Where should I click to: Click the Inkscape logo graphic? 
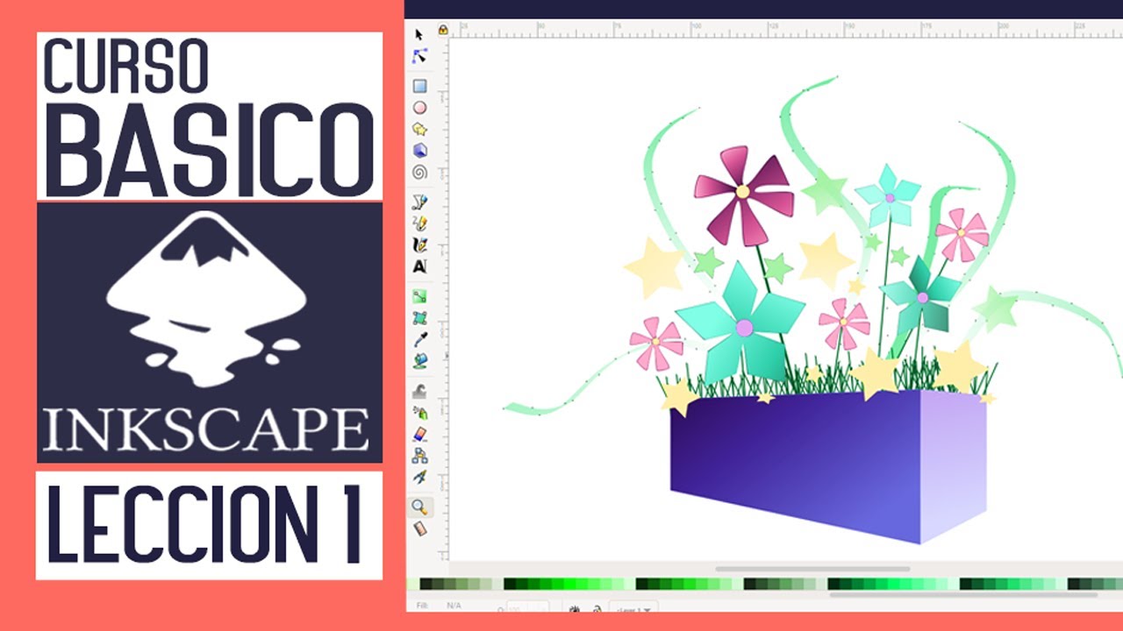209,298
